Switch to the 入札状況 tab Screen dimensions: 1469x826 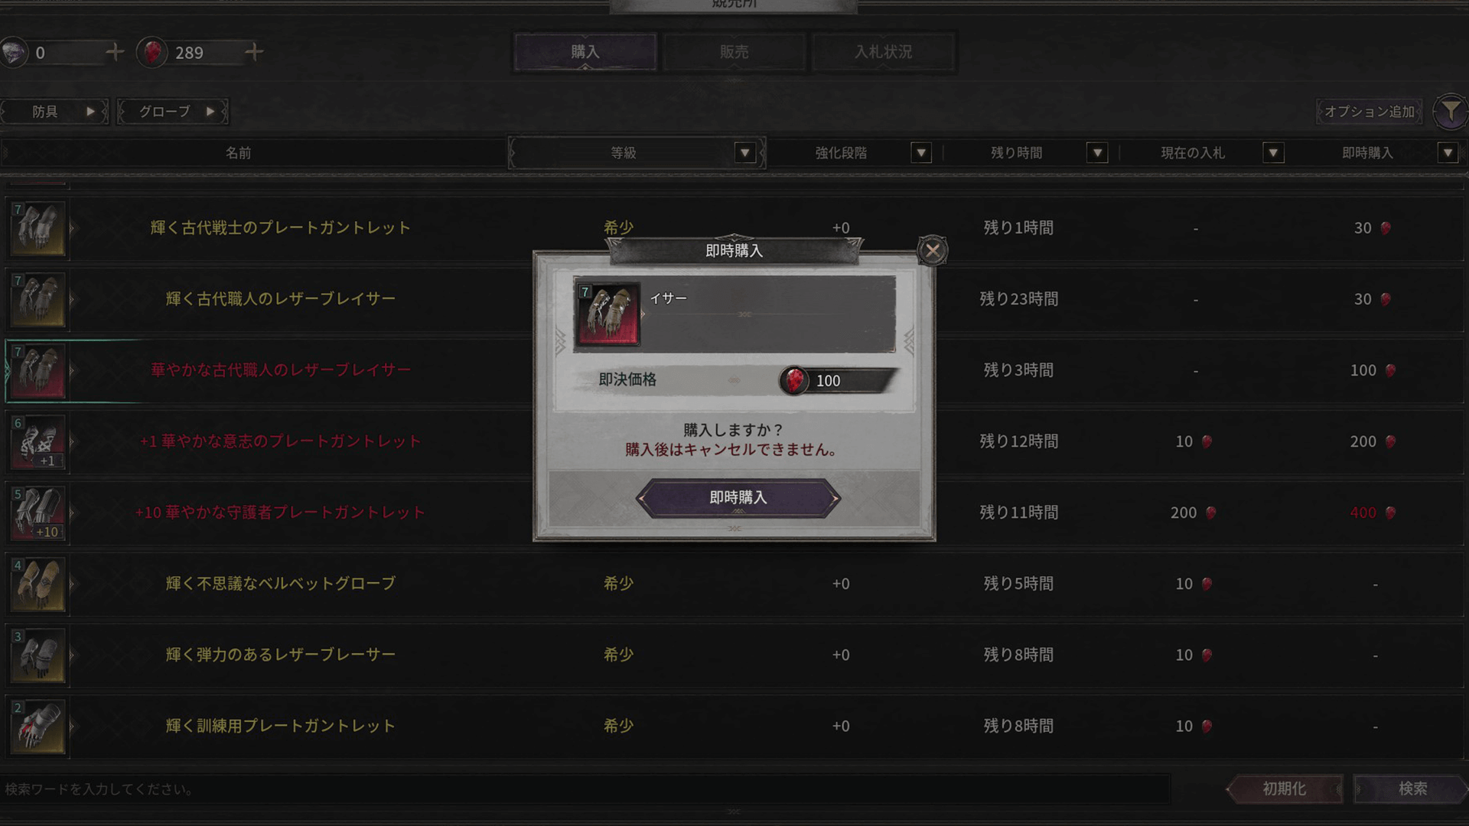point(883,52)
